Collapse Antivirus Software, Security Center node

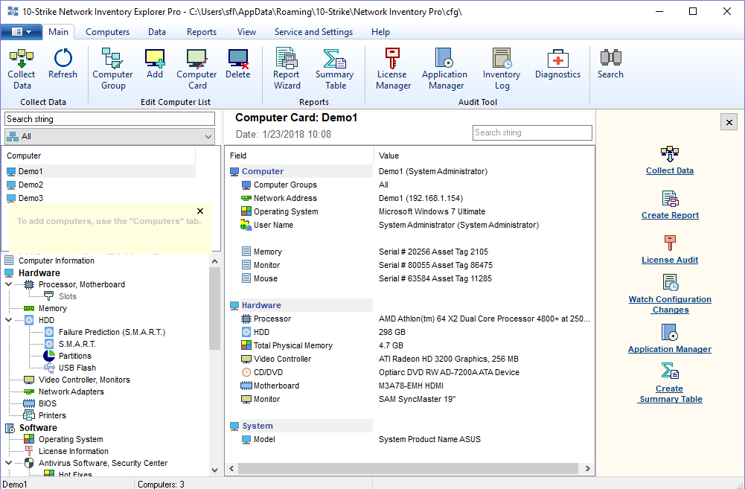pos(8,462)
